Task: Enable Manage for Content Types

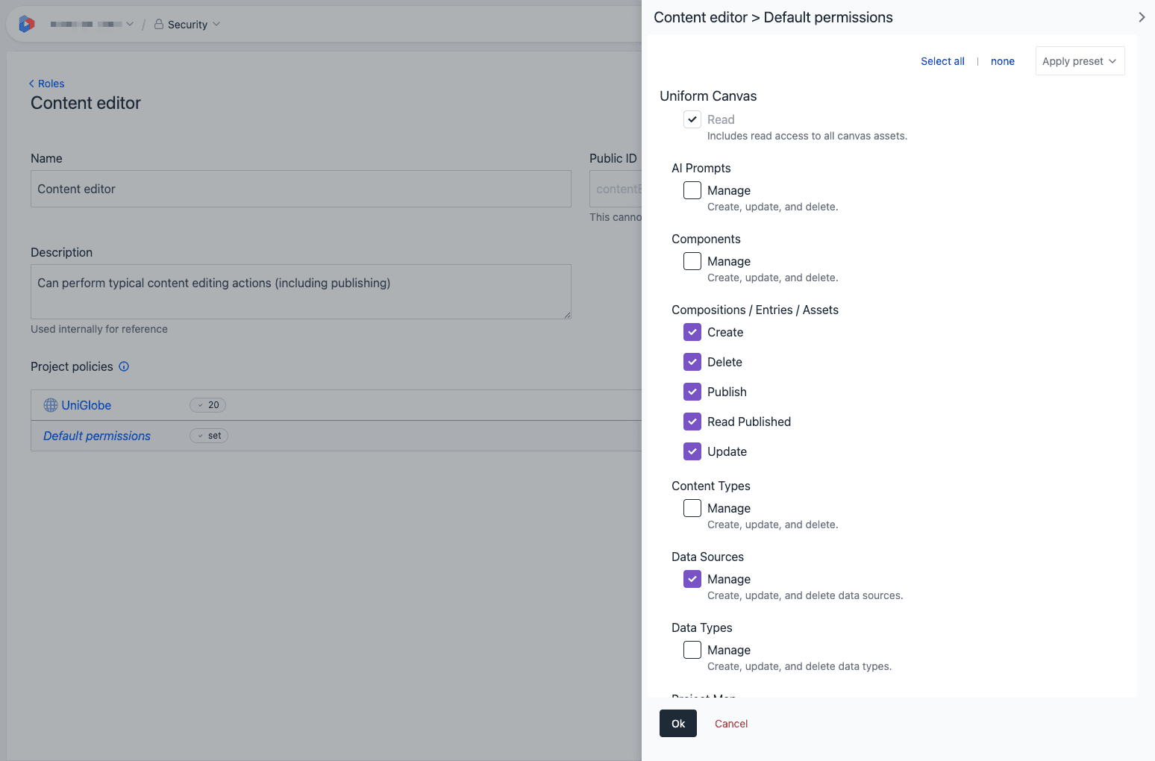Action: click(x=692, y=508)
